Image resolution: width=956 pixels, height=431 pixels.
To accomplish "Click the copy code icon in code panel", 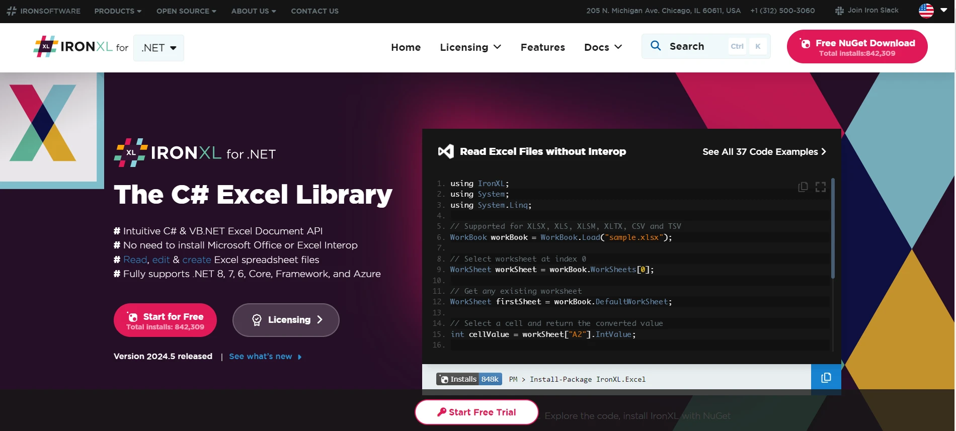I will click(x=803, y=187).
